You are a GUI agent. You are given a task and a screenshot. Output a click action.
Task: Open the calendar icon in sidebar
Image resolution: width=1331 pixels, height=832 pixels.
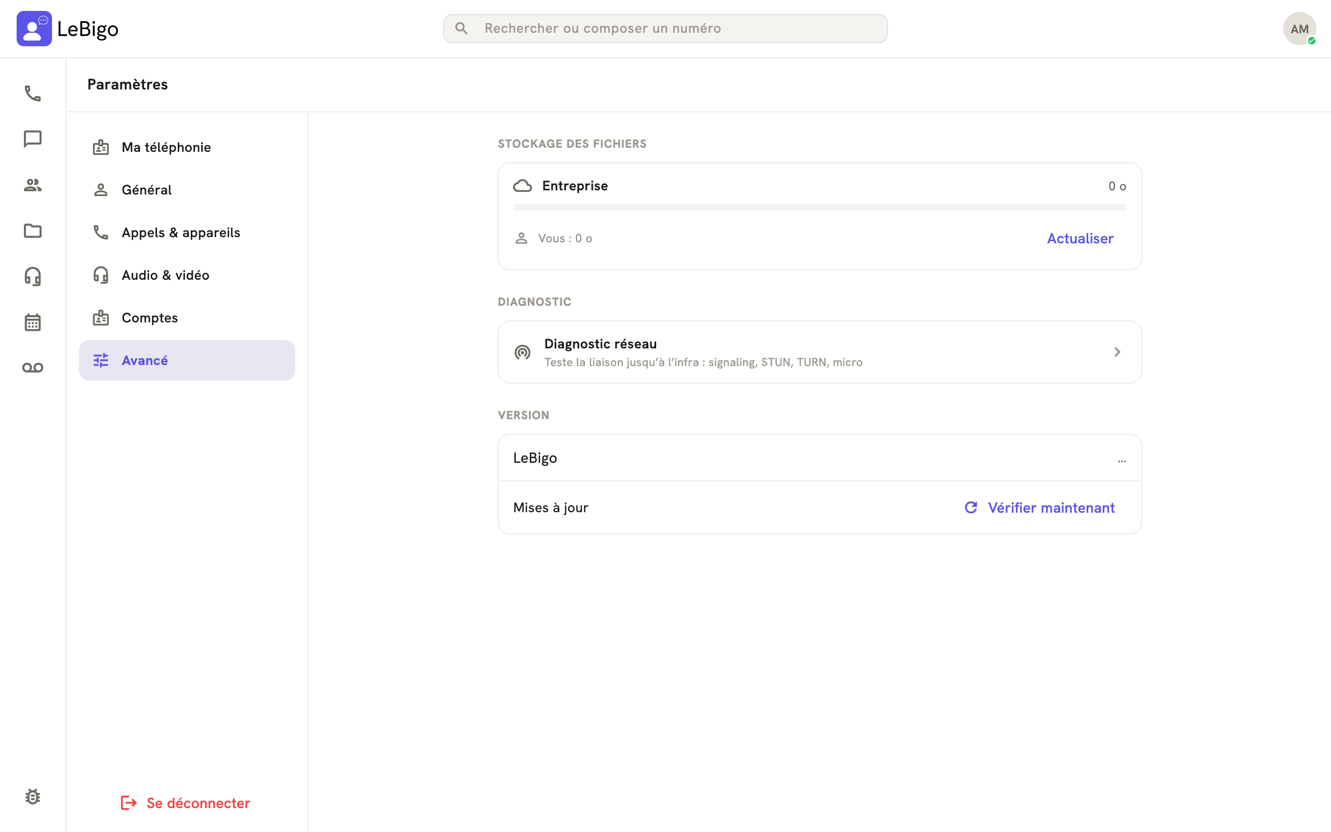(32, 322)
